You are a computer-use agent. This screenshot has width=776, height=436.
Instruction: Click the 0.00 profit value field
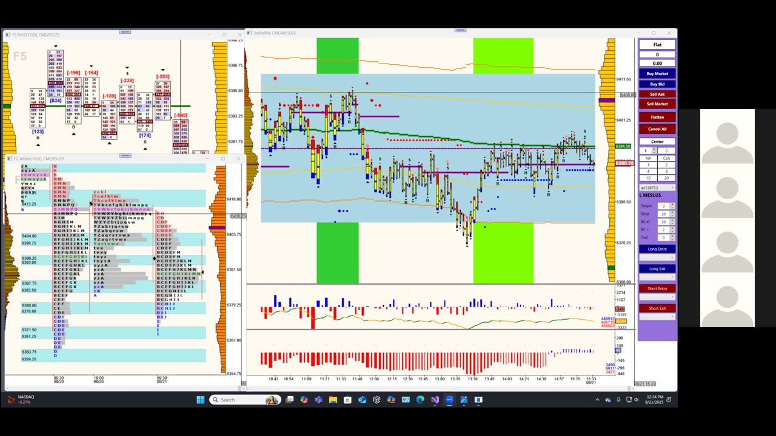point(657,63)
